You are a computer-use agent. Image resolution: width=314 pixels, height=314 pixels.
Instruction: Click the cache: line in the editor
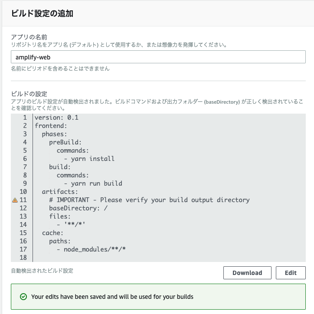(53, 233)
